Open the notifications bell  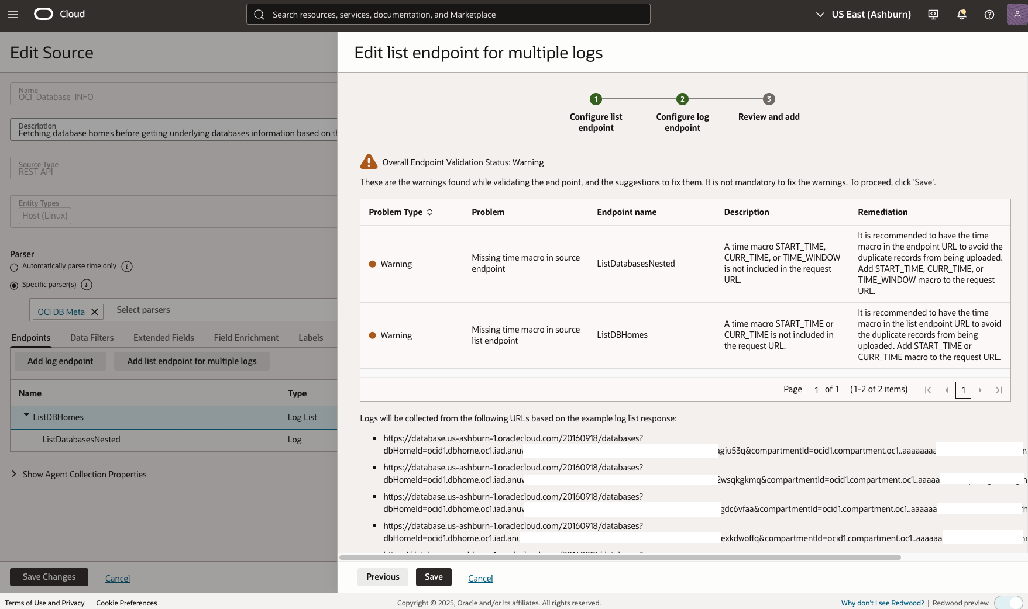961,14
